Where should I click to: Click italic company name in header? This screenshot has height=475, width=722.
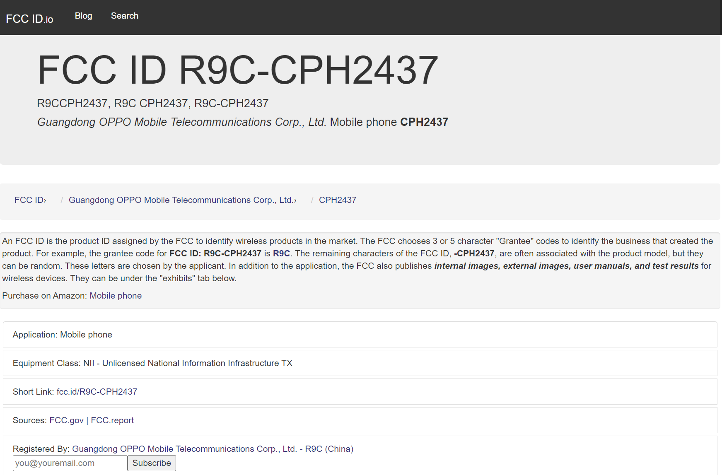point(182,122)
